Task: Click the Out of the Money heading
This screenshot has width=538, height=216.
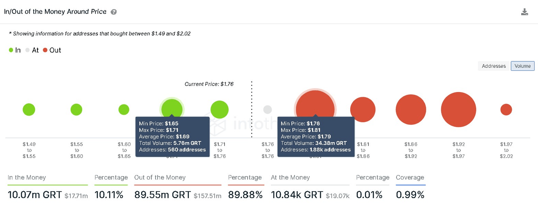Action: (160, 177)
